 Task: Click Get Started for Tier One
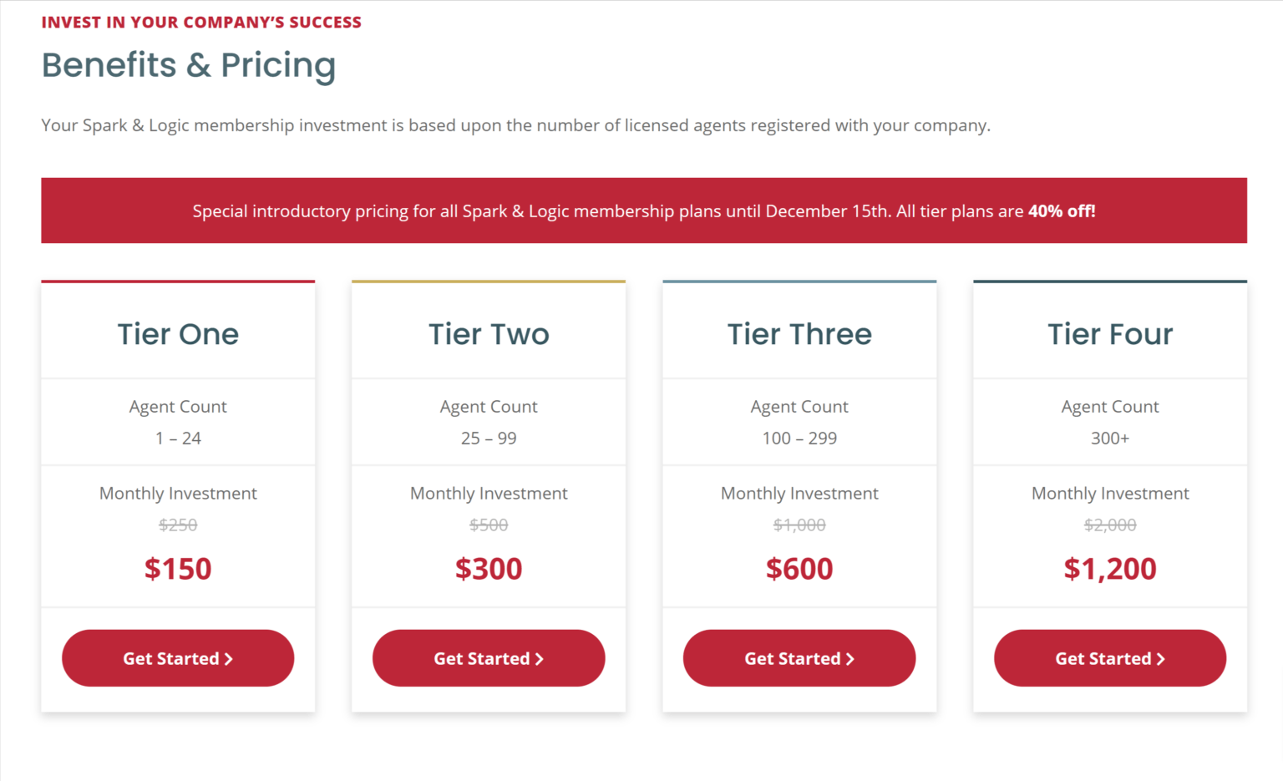tap(178, 658)
